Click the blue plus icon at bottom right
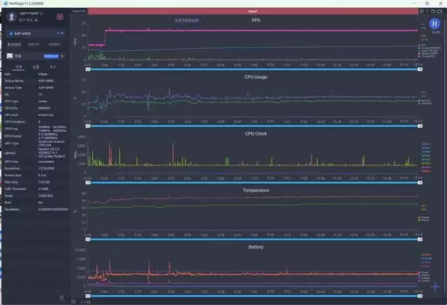 click(435, 286)
